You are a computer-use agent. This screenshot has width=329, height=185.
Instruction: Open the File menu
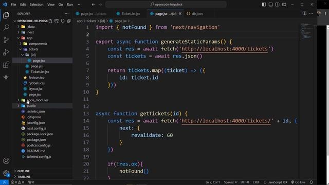[x=13, y=5]
